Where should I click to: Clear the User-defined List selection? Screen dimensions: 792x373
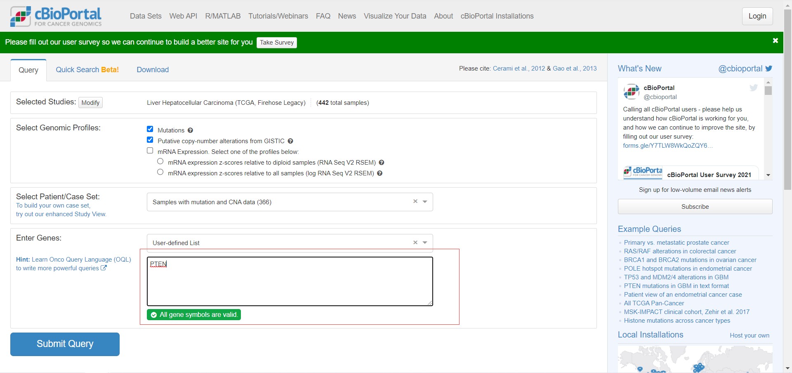tap(415, 242)
